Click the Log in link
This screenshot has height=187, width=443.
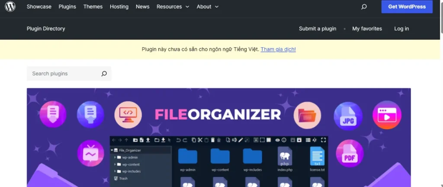[401, 29]
